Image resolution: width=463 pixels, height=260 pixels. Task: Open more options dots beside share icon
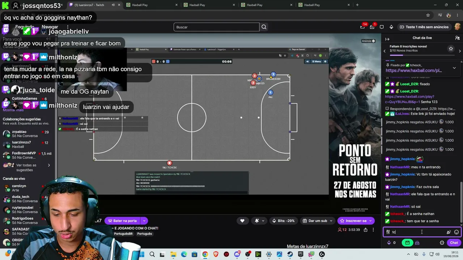pos(374,230)
